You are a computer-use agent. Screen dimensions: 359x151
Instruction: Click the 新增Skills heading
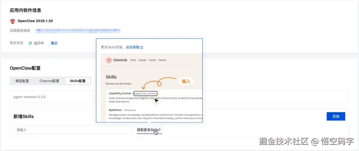click(x=24, y=117)
